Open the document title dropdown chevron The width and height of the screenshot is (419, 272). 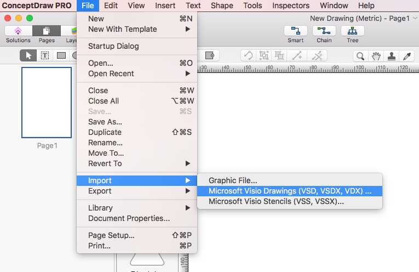click(x=415, y=18)
